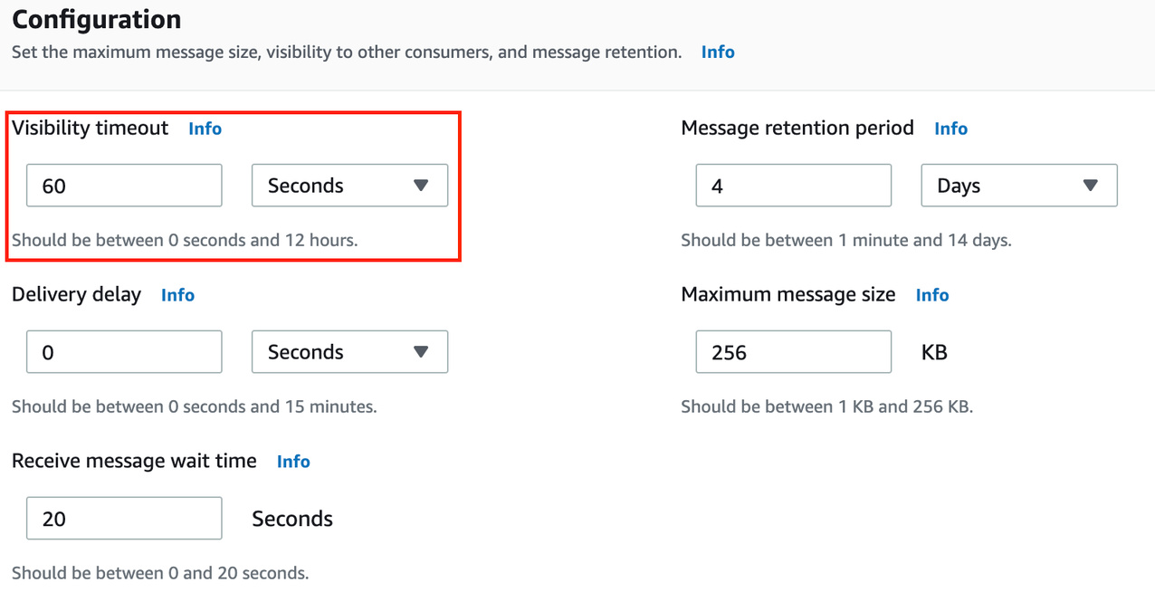The height and width of the screenshot is (592, 1155).
Task: Open the Visibility timeout Info link
Action: pyautogui.click(x=205, y=129)
